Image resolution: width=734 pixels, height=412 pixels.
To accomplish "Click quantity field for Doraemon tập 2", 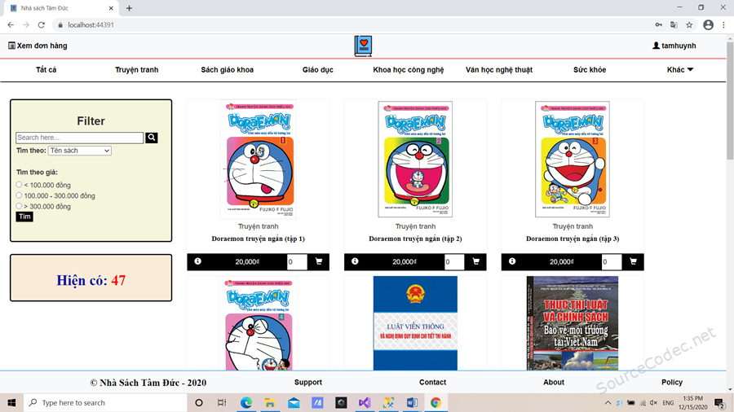I will click(454, 261).
